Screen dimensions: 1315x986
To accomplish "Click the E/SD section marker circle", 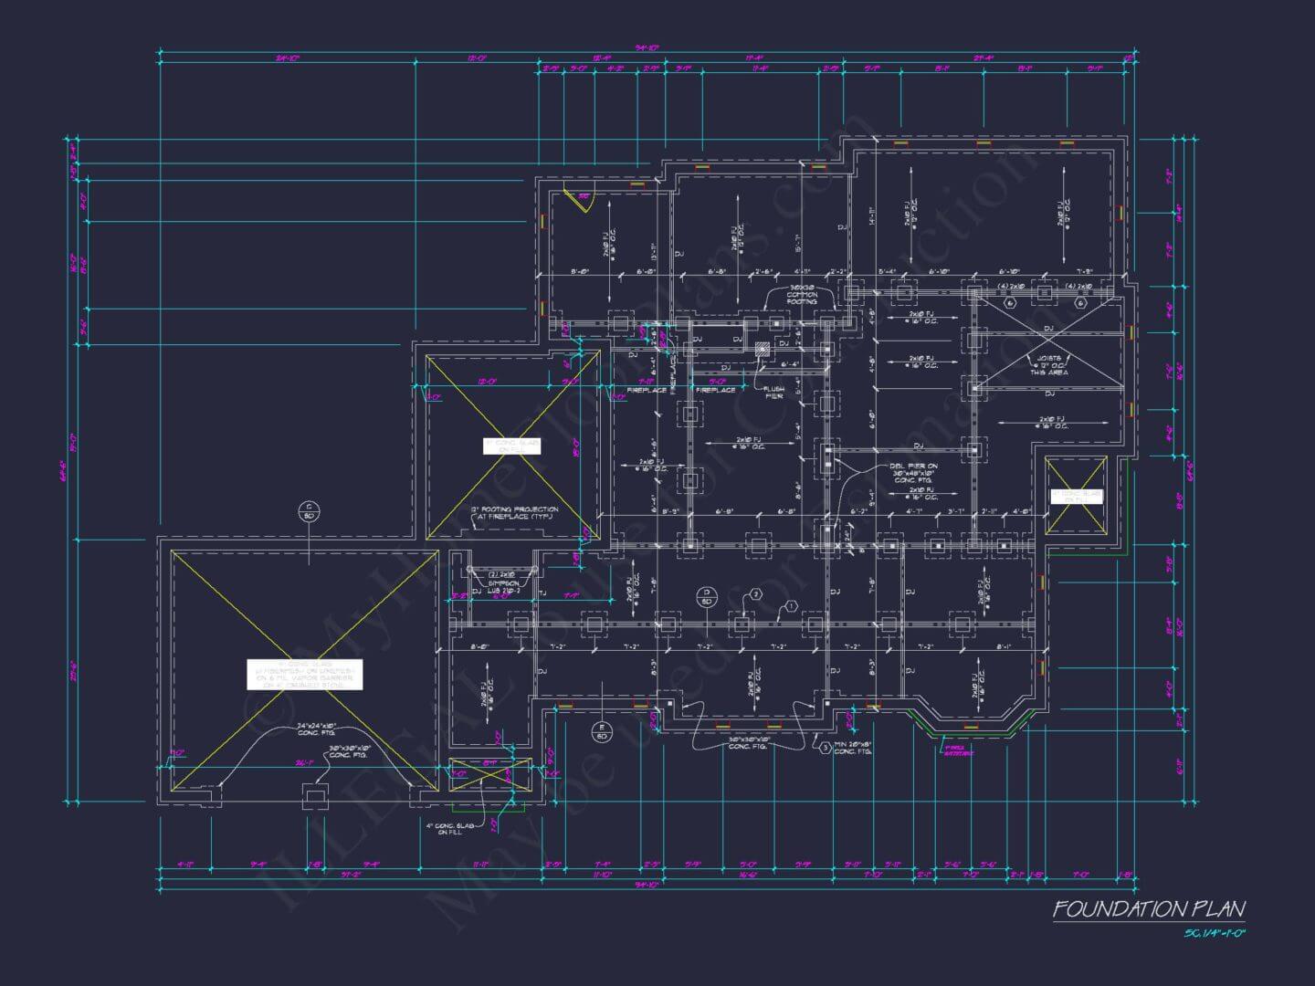I will (602, 730).
